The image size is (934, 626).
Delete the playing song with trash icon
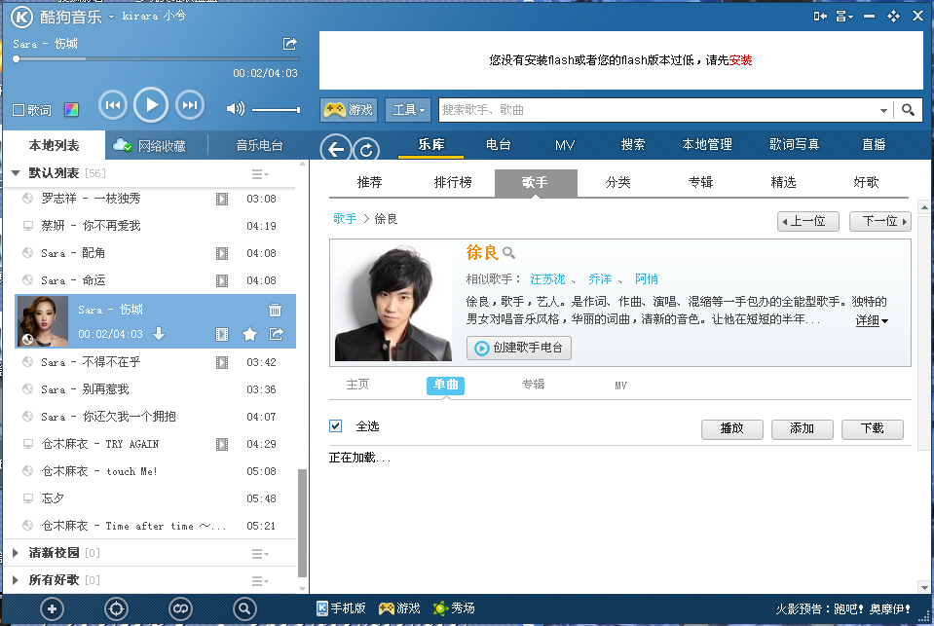(x=276, y=311)
